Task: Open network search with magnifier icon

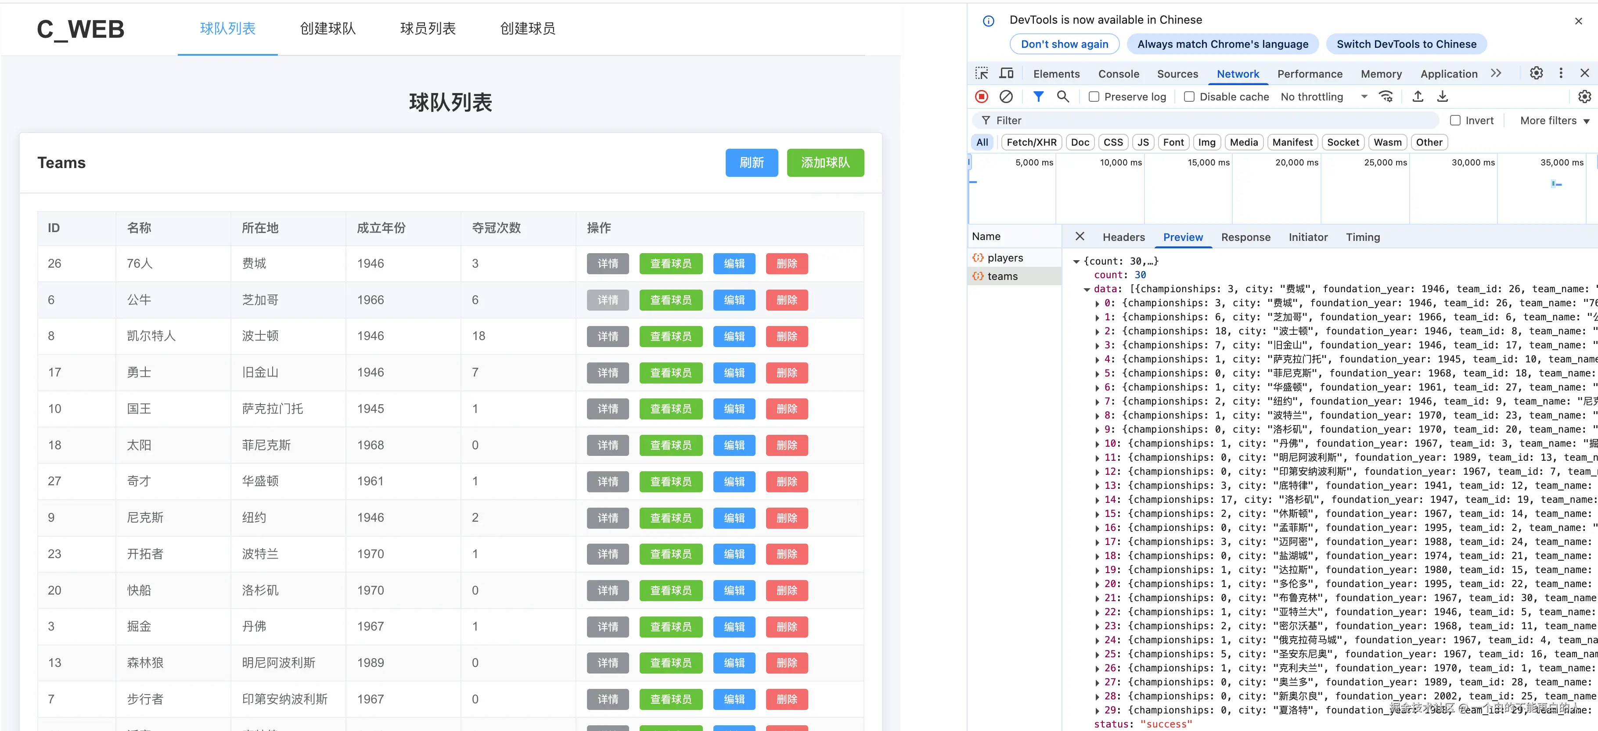Action: [1063, 97]
